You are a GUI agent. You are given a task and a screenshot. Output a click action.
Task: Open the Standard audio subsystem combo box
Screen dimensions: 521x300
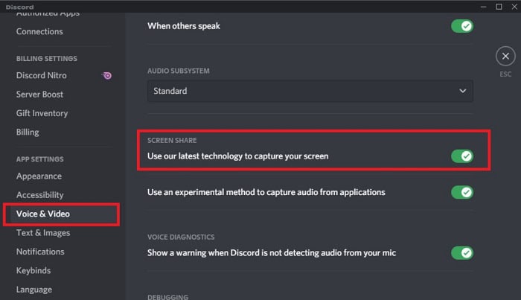(310, 91)
